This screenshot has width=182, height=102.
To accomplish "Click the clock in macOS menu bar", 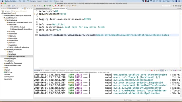I will click(x=166, y=1).
